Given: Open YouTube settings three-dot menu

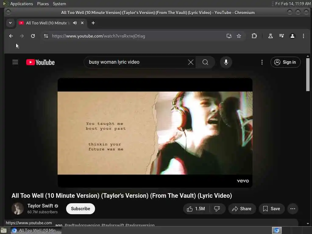Looking at the screenshot, I should tap(262, 62).
